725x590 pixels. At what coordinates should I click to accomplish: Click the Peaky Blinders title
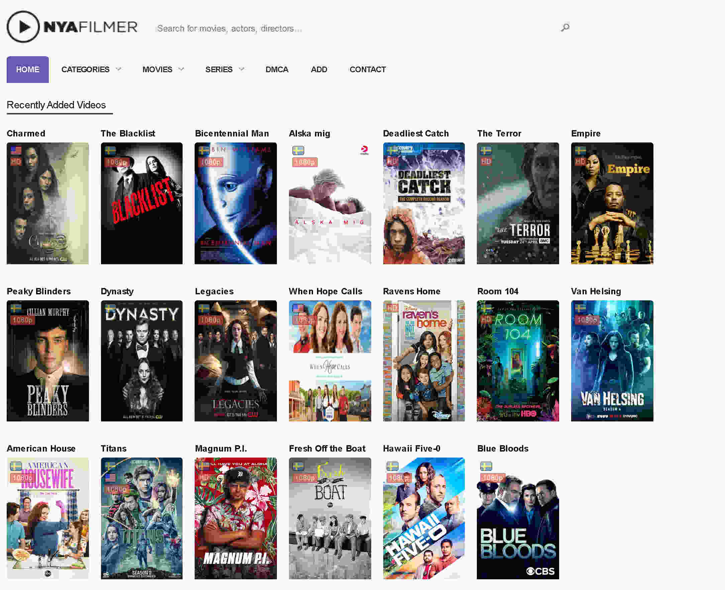(x=39, y=291)
